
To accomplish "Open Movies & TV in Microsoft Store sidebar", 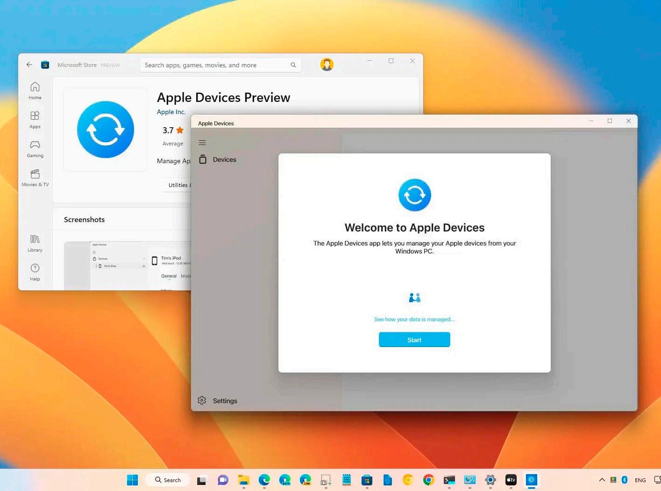I will pyautogui.click(x=35, y=178).
